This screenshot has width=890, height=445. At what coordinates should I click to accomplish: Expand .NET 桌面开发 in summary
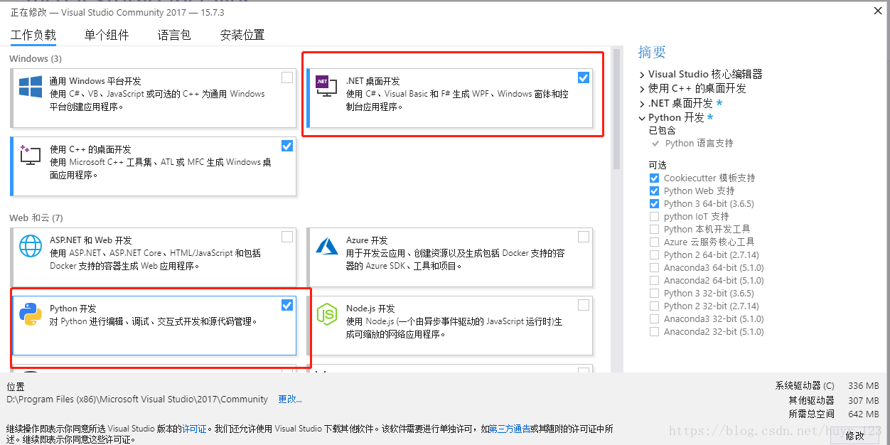point(642,103)
